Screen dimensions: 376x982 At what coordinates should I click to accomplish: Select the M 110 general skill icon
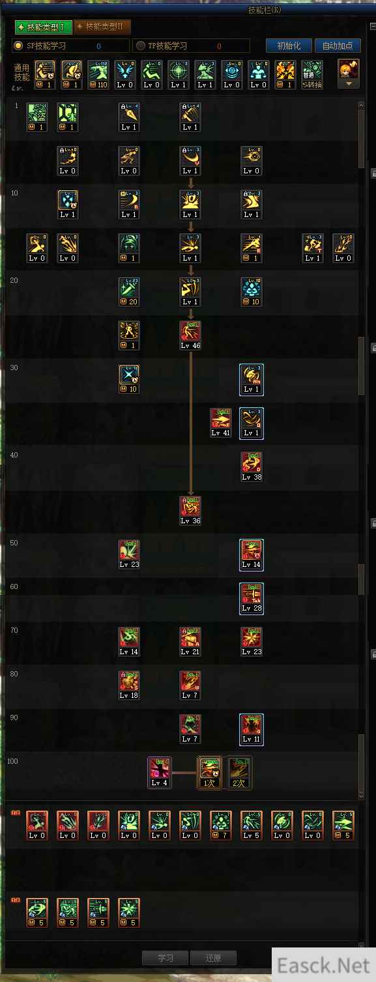pyautogui.click(x=98, y=75)
